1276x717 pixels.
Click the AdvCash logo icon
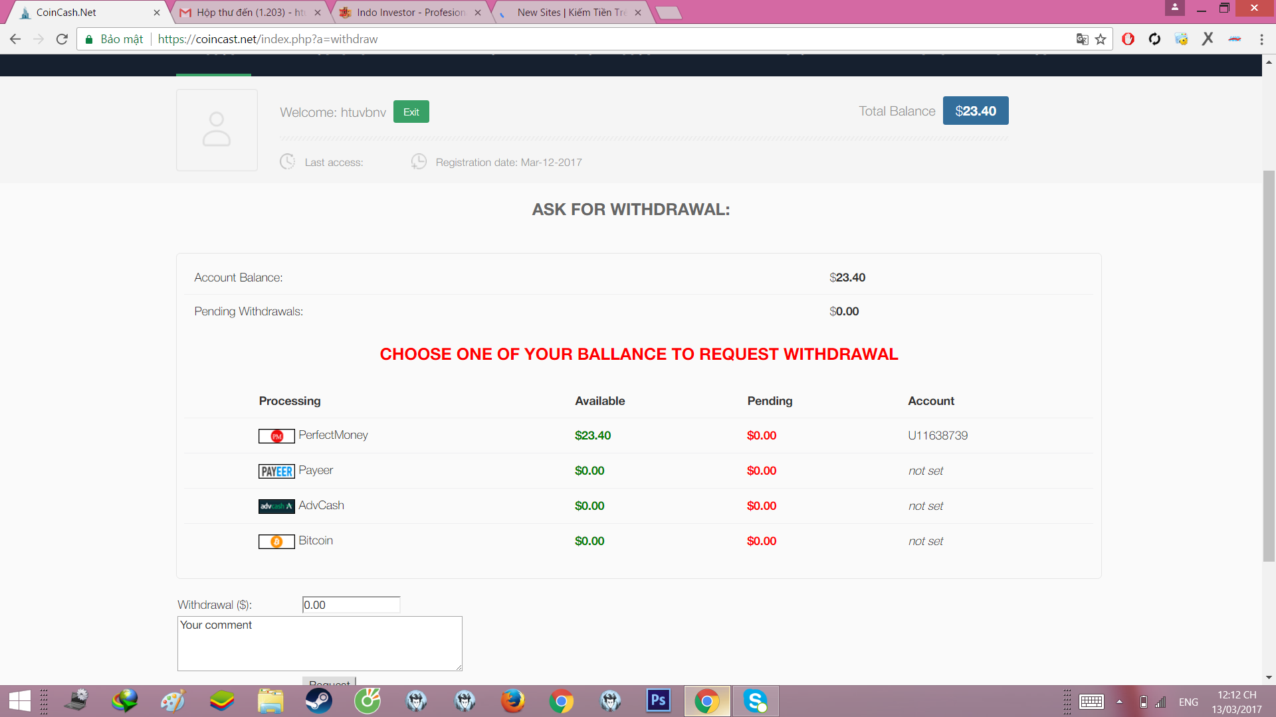(x=276, y=507)
